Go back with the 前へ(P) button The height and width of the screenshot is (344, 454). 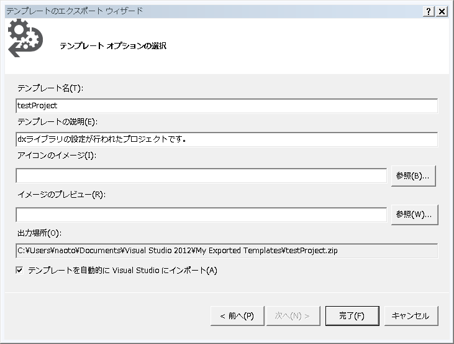237,316
